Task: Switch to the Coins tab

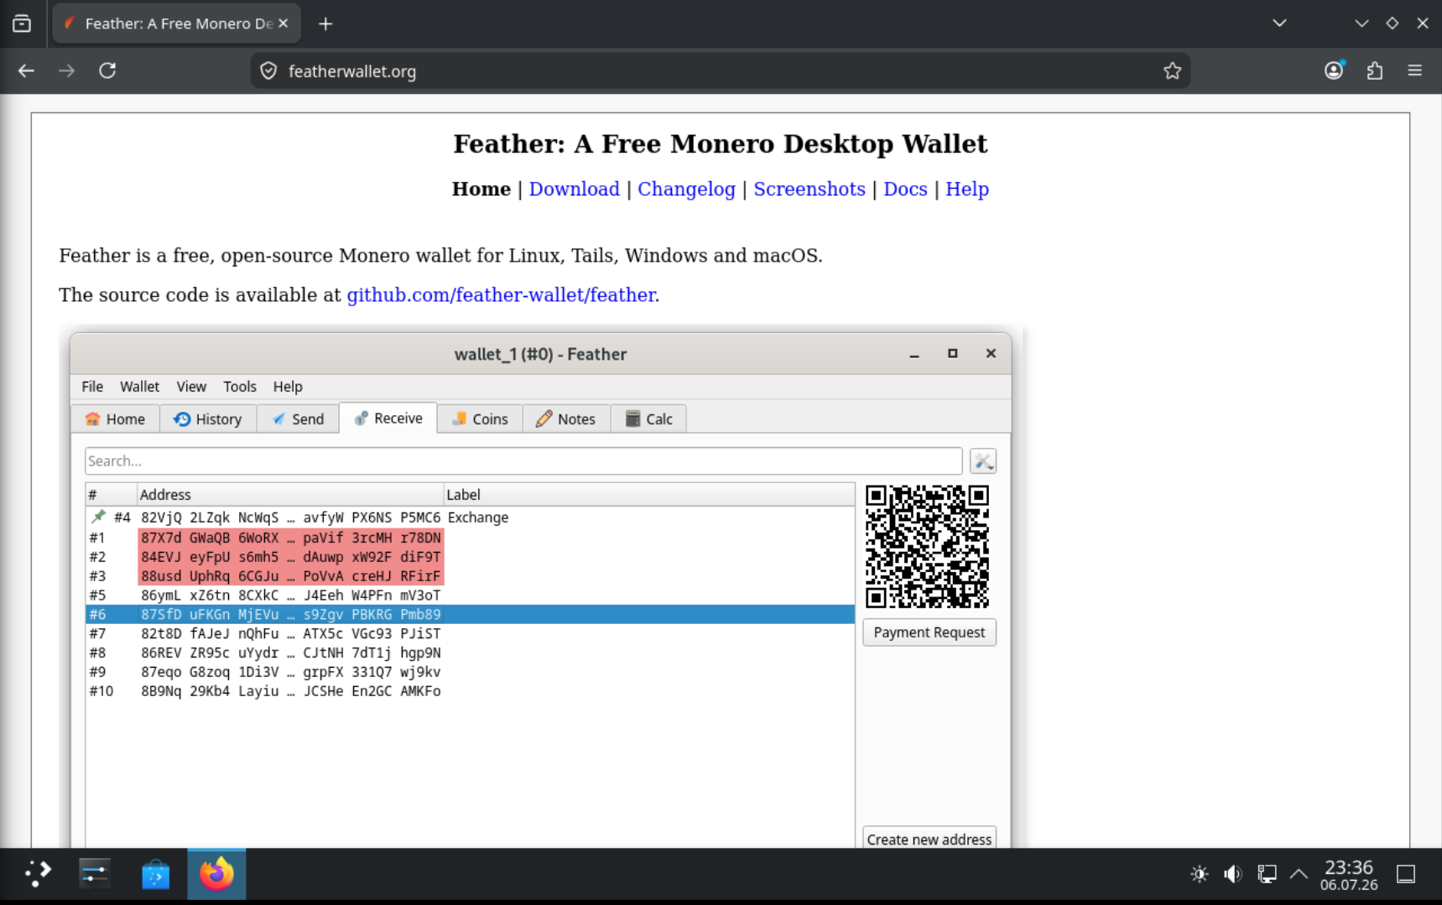Action: coord(480,419)
